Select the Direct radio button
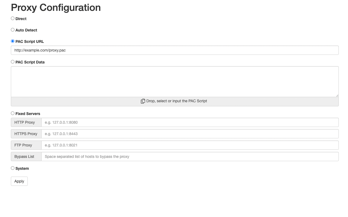Screen dimensions: 348x217 click(x=13, y=18)
